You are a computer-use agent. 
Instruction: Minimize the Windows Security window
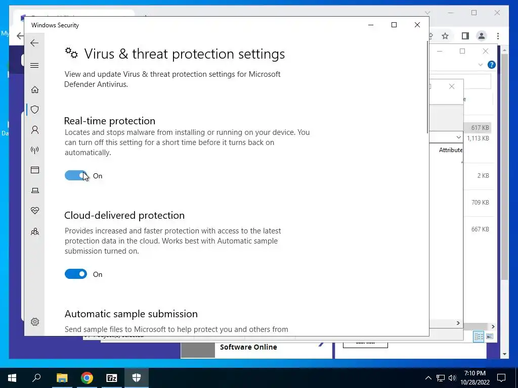click(x=371, y=25)
